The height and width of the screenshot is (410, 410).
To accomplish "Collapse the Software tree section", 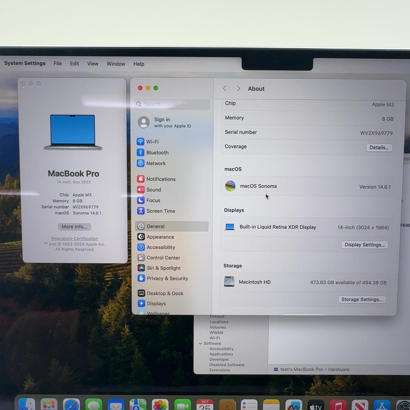I will [200, 343].
